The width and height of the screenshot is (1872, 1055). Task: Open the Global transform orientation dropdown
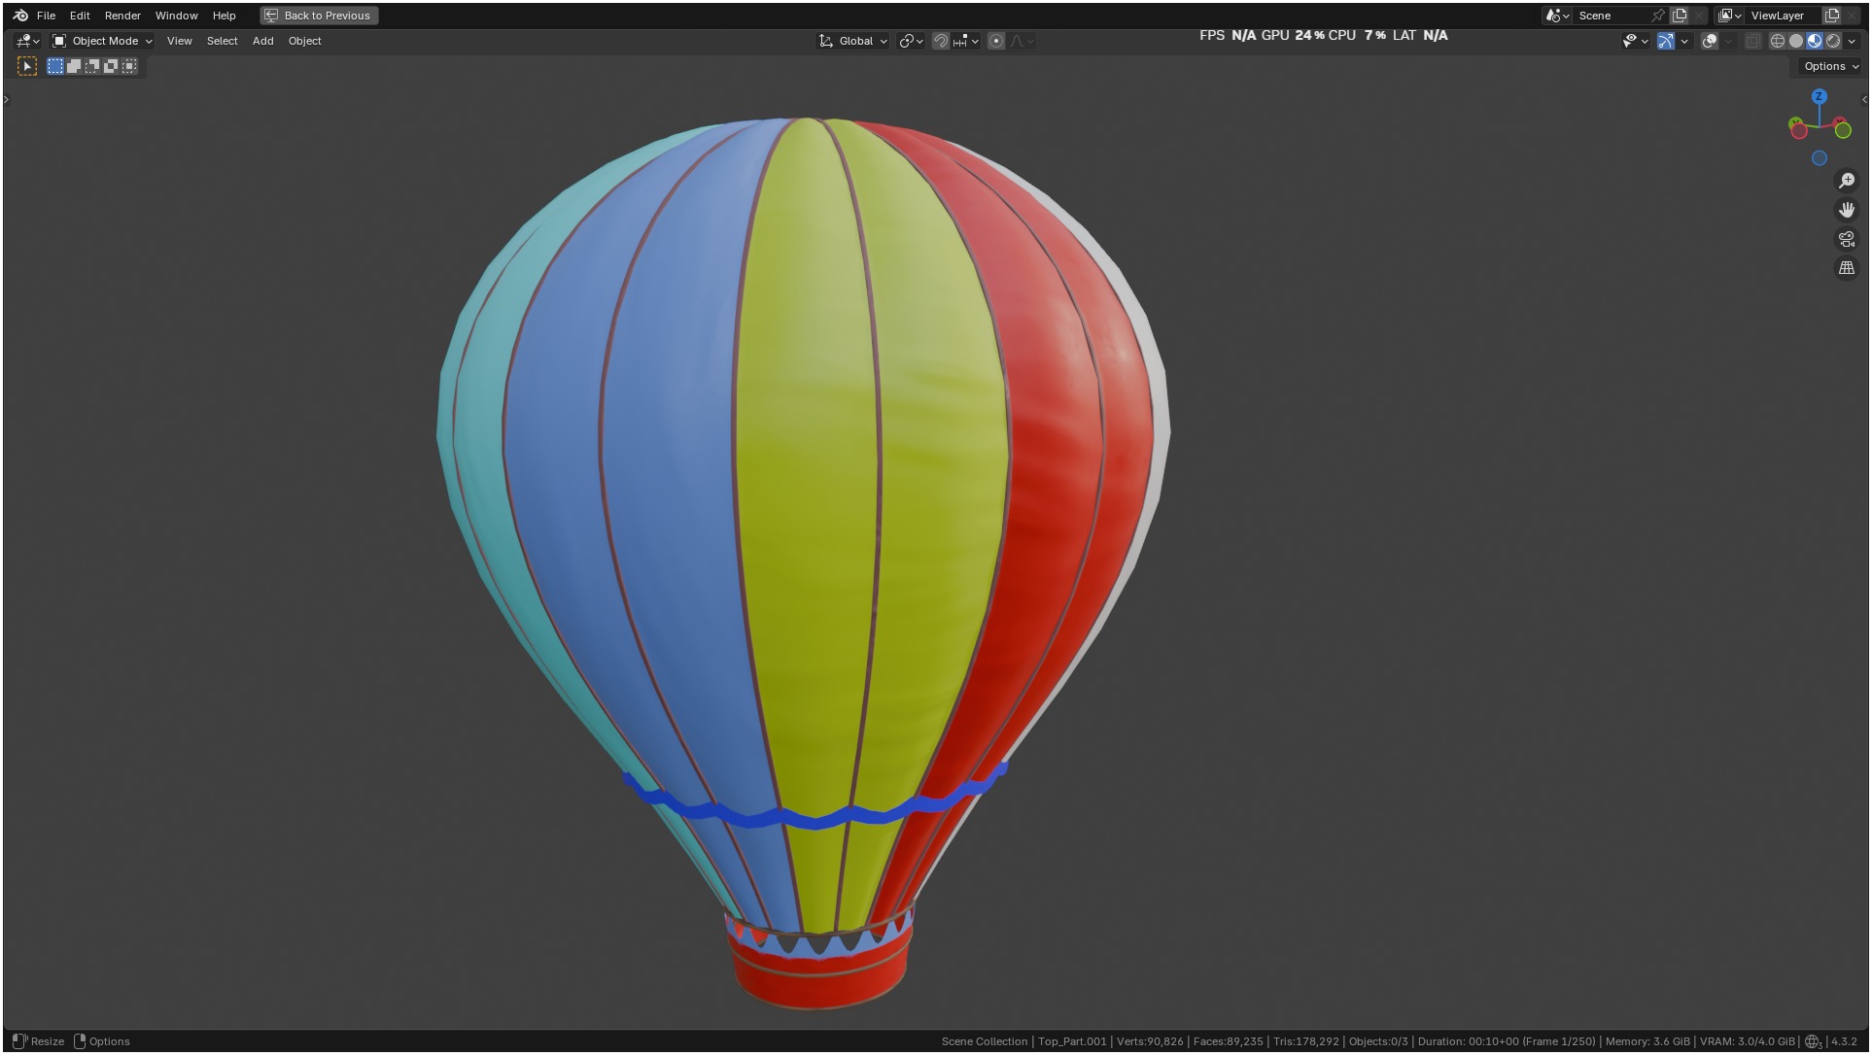pyautogui.click(x=853, y=41)
